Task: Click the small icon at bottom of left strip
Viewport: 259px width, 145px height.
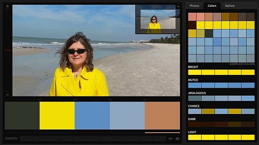Action: click(x=8, y=95)
